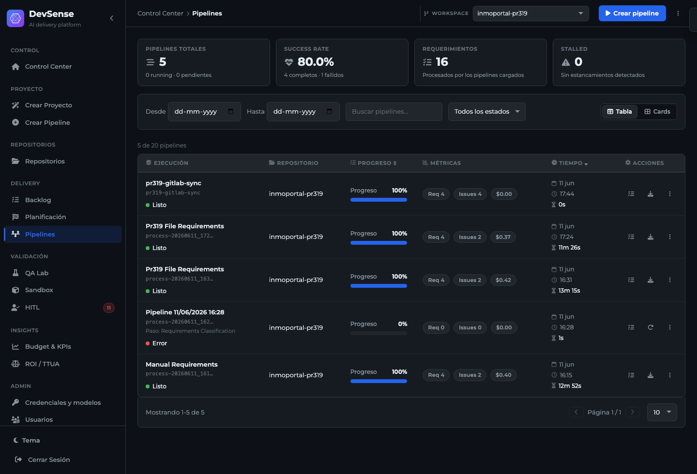Click the Desde date input field
Viewport: 697px width, 474px height.
tap(204, 112)
